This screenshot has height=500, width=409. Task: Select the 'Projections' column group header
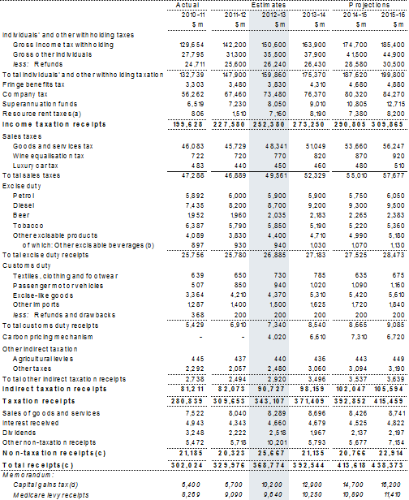click(369, 5)
